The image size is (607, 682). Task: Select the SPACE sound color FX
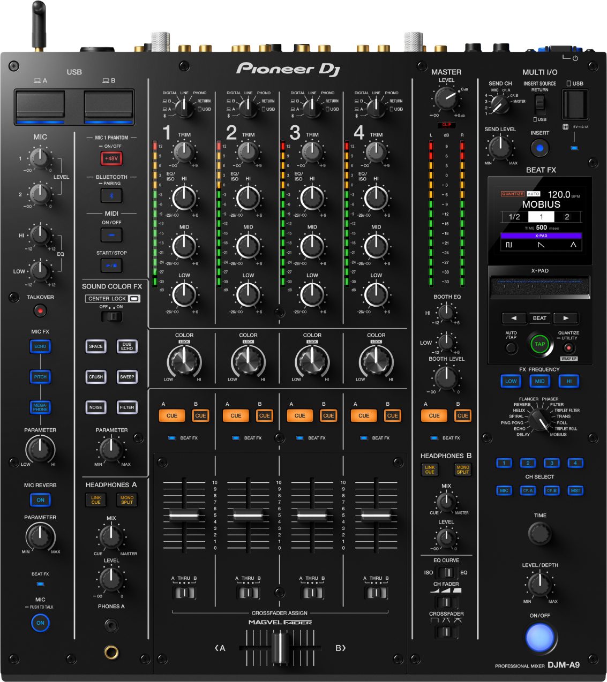(x=95, y=346)
